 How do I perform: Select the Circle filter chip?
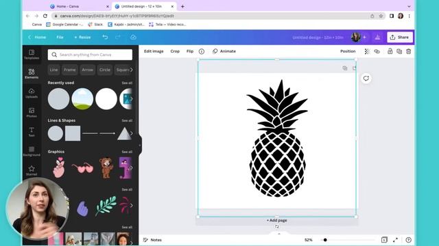pyautogui.click(x=105, y=70)
